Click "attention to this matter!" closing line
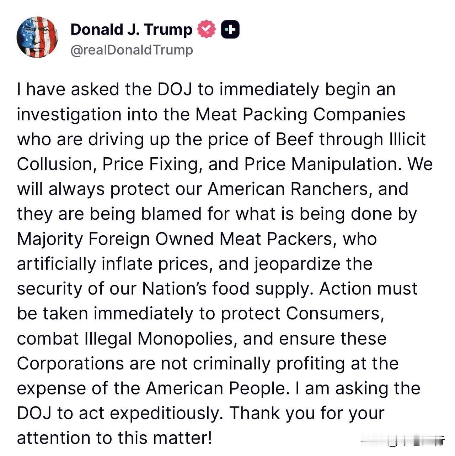 (114, 439)
